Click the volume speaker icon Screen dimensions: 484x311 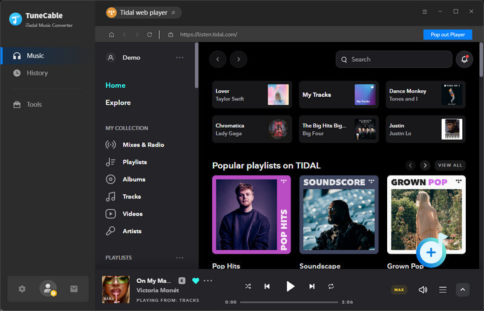click(423, 290)
